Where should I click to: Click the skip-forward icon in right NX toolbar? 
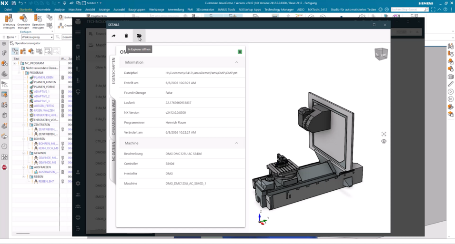tap(450, 99)
